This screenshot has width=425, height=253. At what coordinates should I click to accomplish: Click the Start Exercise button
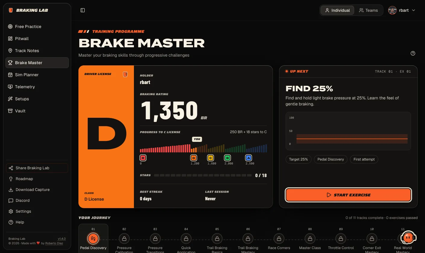tap(348, 195)
